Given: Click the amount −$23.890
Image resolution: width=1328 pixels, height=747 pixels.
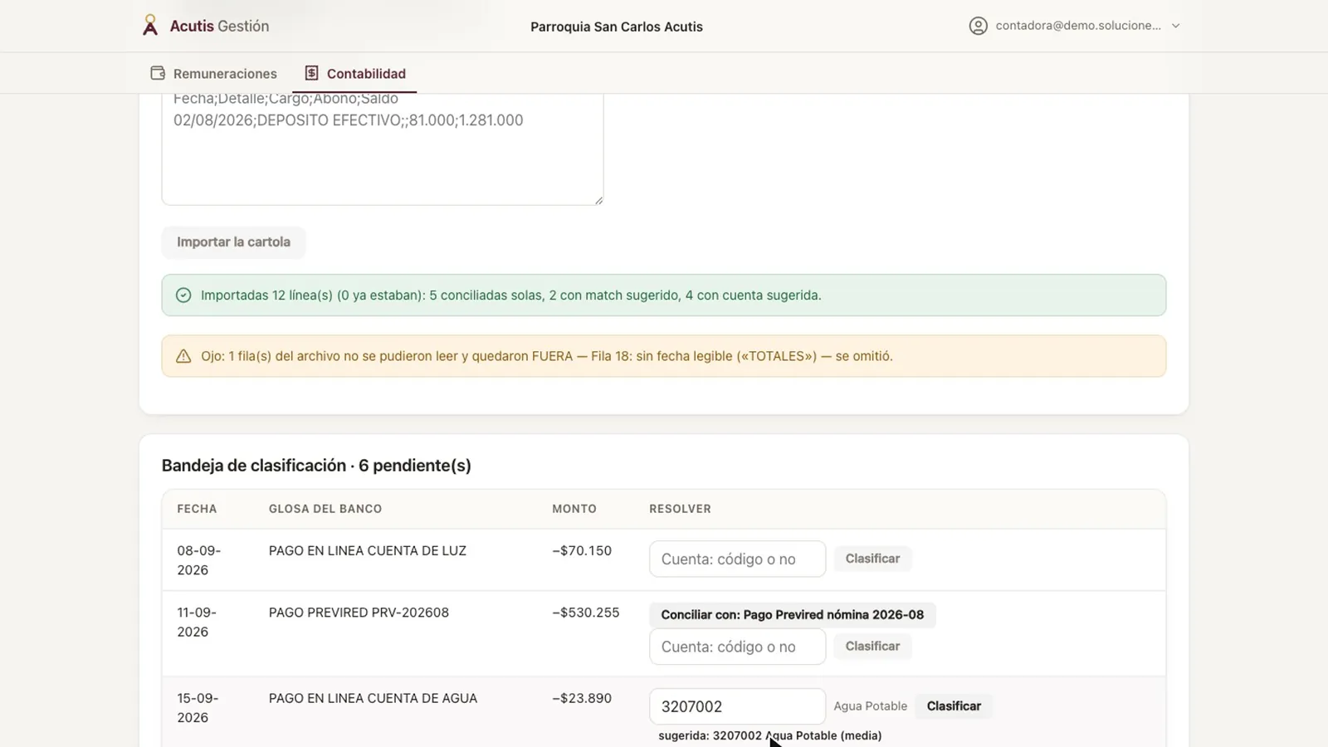Looking at the screenshot, I should [x=582, y=698].
